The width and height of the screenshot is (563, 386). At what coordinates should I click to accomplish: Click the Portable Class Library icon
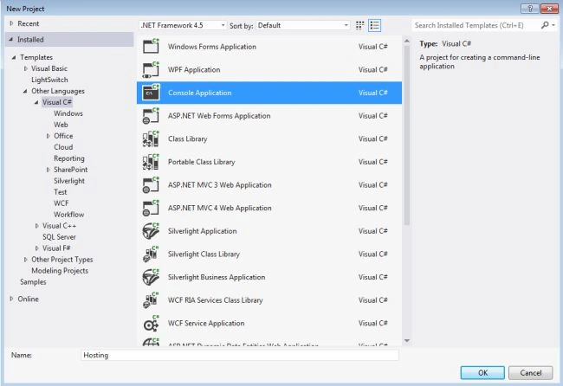[151, 162]
